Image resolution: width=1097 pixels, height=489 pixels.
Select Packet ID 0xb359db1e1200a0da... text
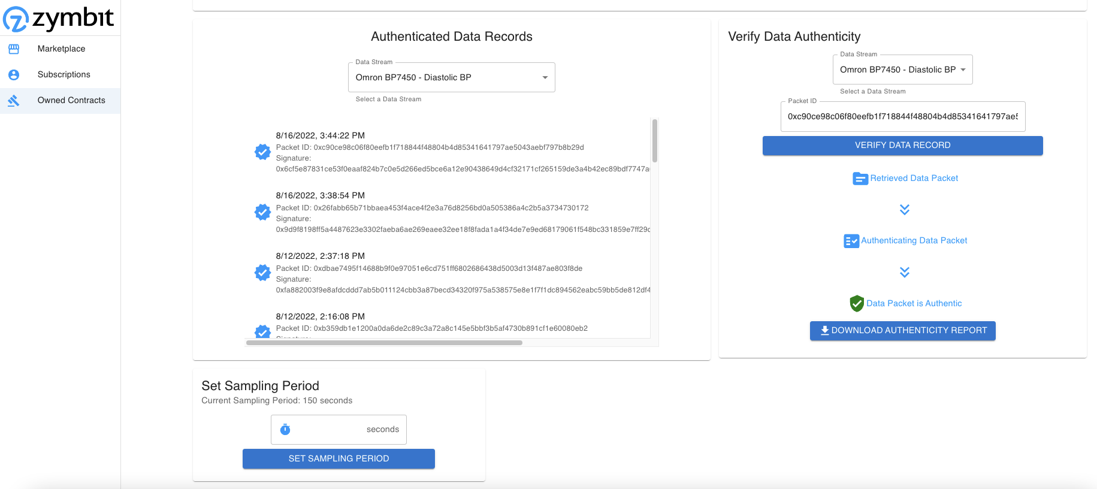tap(431, 328)
